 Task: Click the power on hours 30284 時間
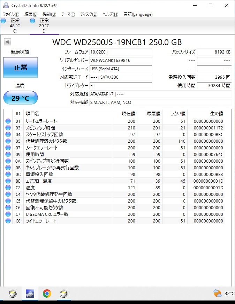coord(214,85)
